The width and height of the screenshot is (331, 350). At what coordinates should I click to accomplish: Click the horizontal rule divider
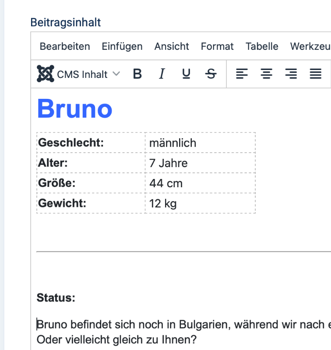point(183,252)
